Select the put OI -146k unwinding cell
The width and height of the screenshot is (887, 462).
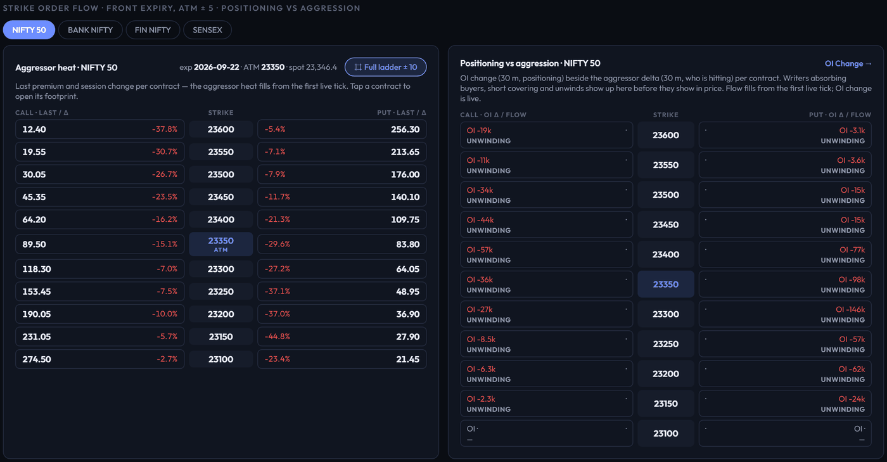(785, 314)
